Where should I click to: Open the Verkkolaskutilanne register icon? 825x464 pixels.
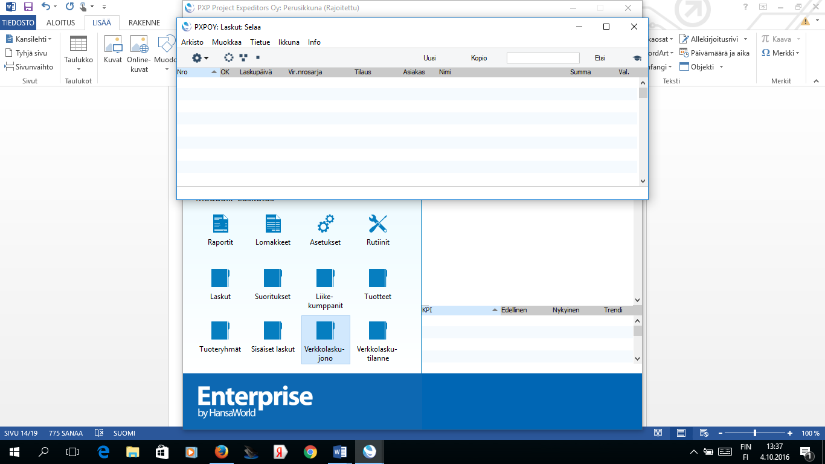[378, 330]
